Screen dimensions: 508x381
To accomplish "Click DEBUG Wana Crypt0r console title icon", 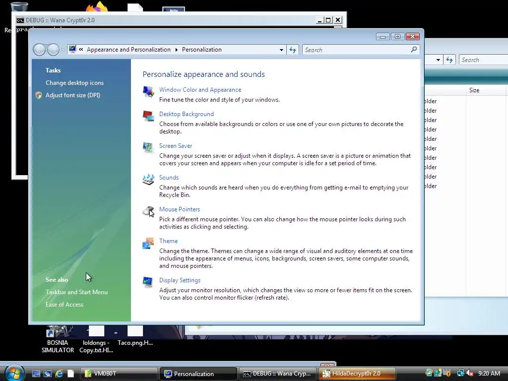I will point(20,20).
